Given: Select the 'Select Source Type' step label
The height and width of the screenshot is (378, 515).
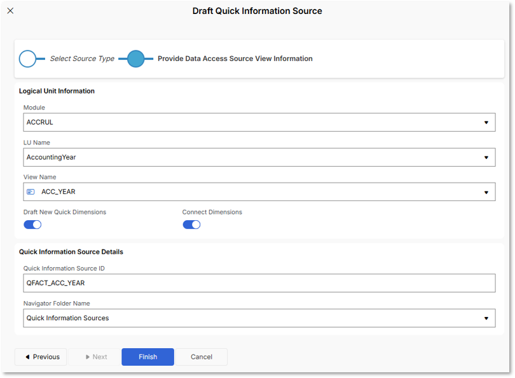Looking at the screenshot, I should [82, 59].
